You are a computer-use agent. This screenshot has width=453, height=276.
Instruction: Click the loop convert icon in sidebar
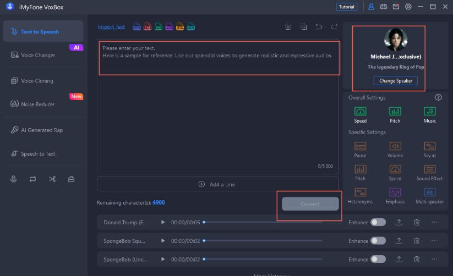32,179
